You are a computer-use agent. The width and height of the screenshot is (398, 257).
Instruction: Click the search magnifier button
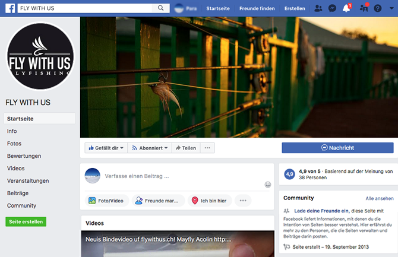point(160,8)
